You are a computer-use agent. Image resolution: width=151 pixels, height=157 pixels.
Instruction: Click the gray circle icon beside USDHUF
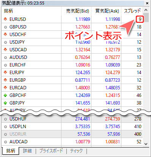[x=5, y=119]
